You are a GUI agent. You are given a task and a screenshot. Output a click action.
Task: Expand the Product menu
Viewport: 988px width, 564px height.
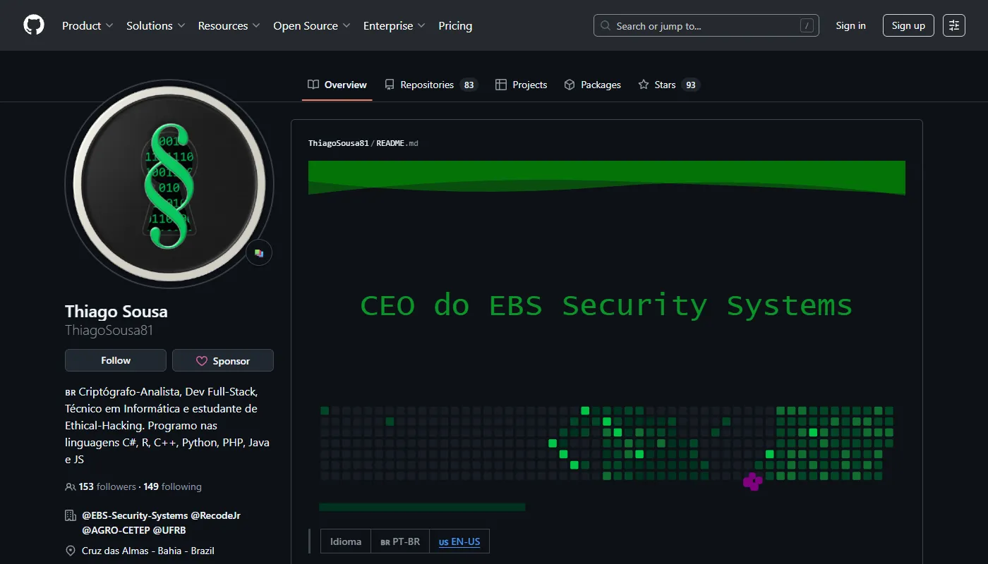tap(88, 25)
